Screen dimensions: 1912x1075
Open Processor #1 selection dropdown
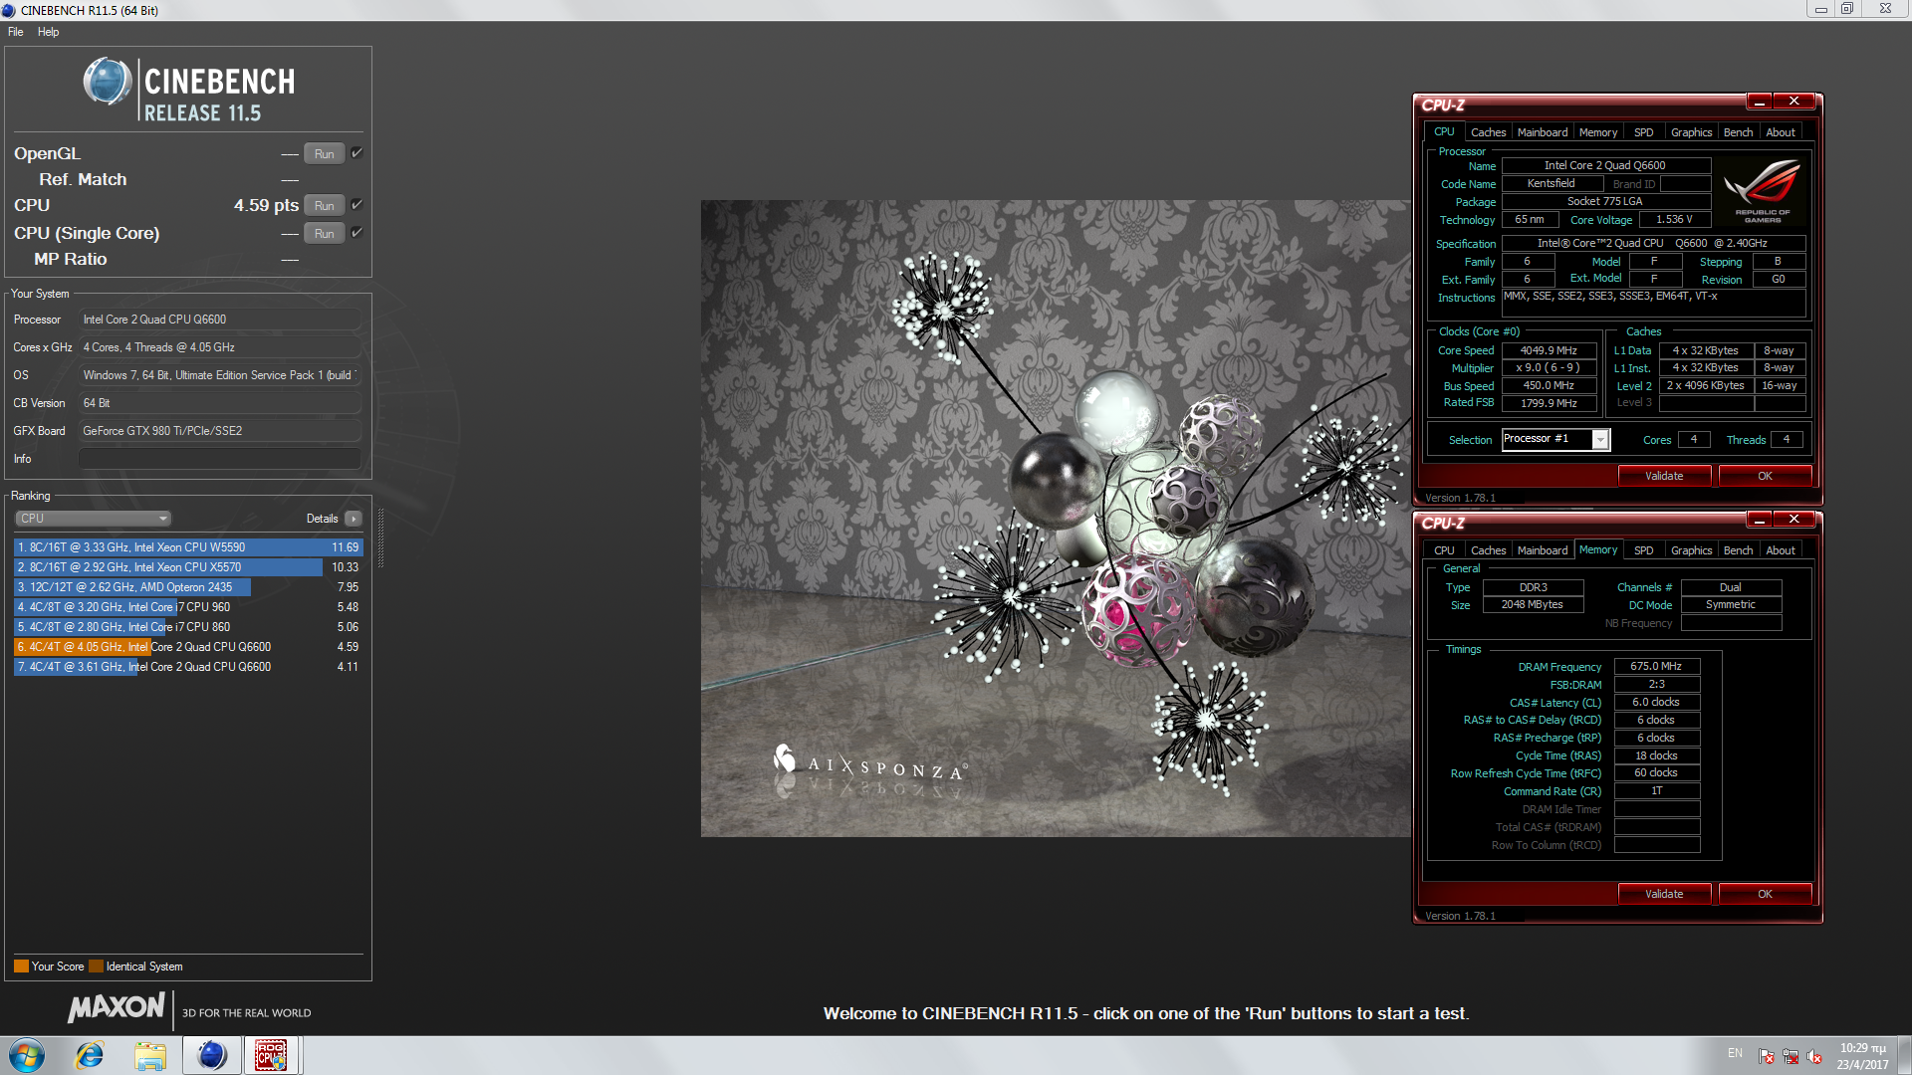coord(1555,439)
